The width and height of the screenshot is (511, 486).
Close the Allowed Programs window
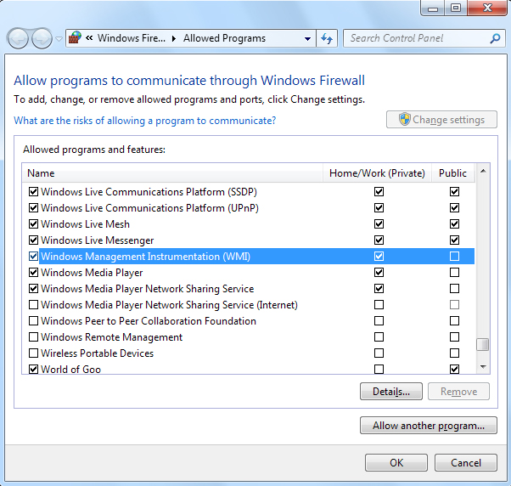487,8
